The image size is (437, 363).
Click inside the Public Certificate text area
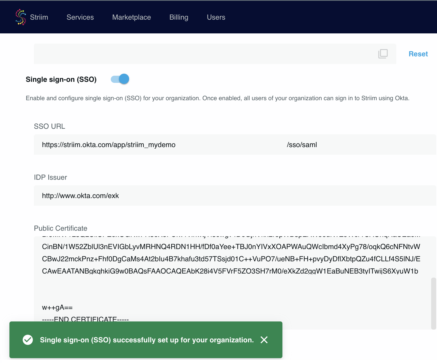pos(229,288)
